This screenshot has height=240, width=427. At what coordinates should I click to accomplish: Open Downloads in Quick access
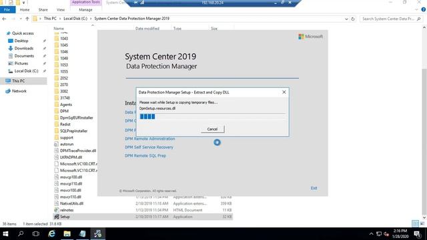[24, 49]
